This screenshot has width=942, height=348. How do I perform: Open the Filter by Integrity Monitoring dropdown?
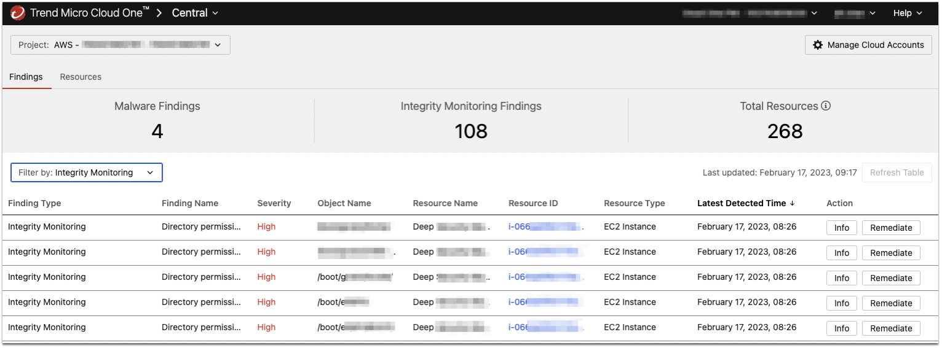[x=87, y=172]
